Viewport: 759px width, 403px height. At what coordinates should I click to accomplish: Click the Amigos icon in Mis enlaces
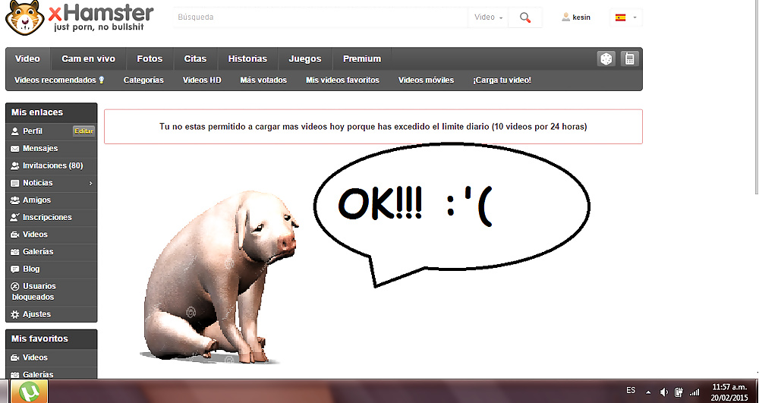click(x=15, y=200)
